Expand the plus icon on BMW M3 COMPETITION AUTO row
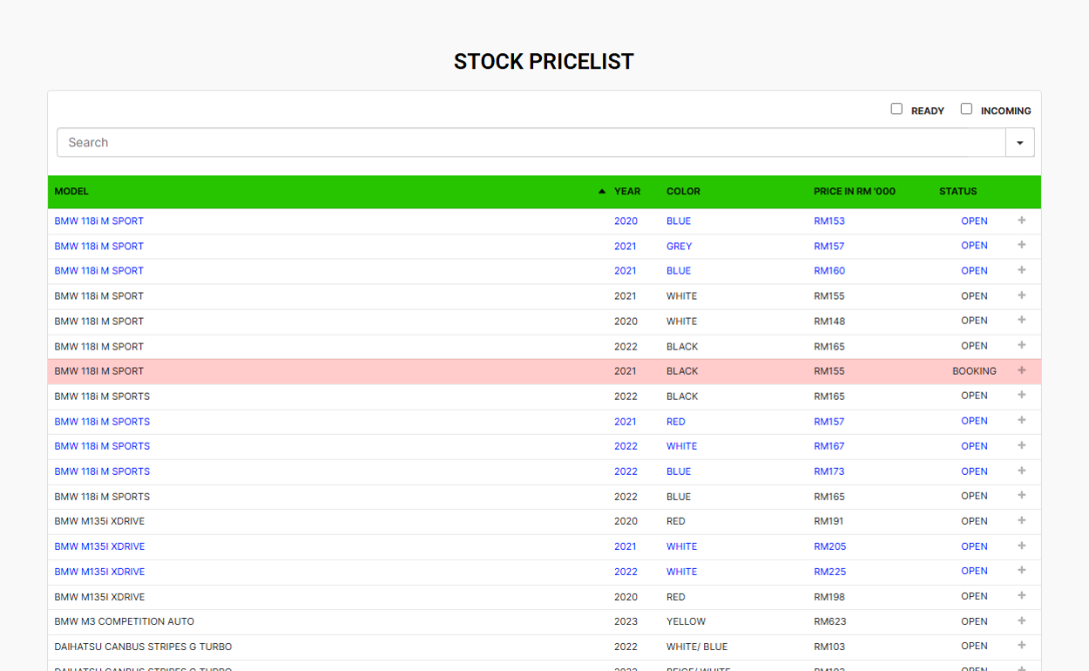The image size is (1089, 671). click(x=1021, y=621)
